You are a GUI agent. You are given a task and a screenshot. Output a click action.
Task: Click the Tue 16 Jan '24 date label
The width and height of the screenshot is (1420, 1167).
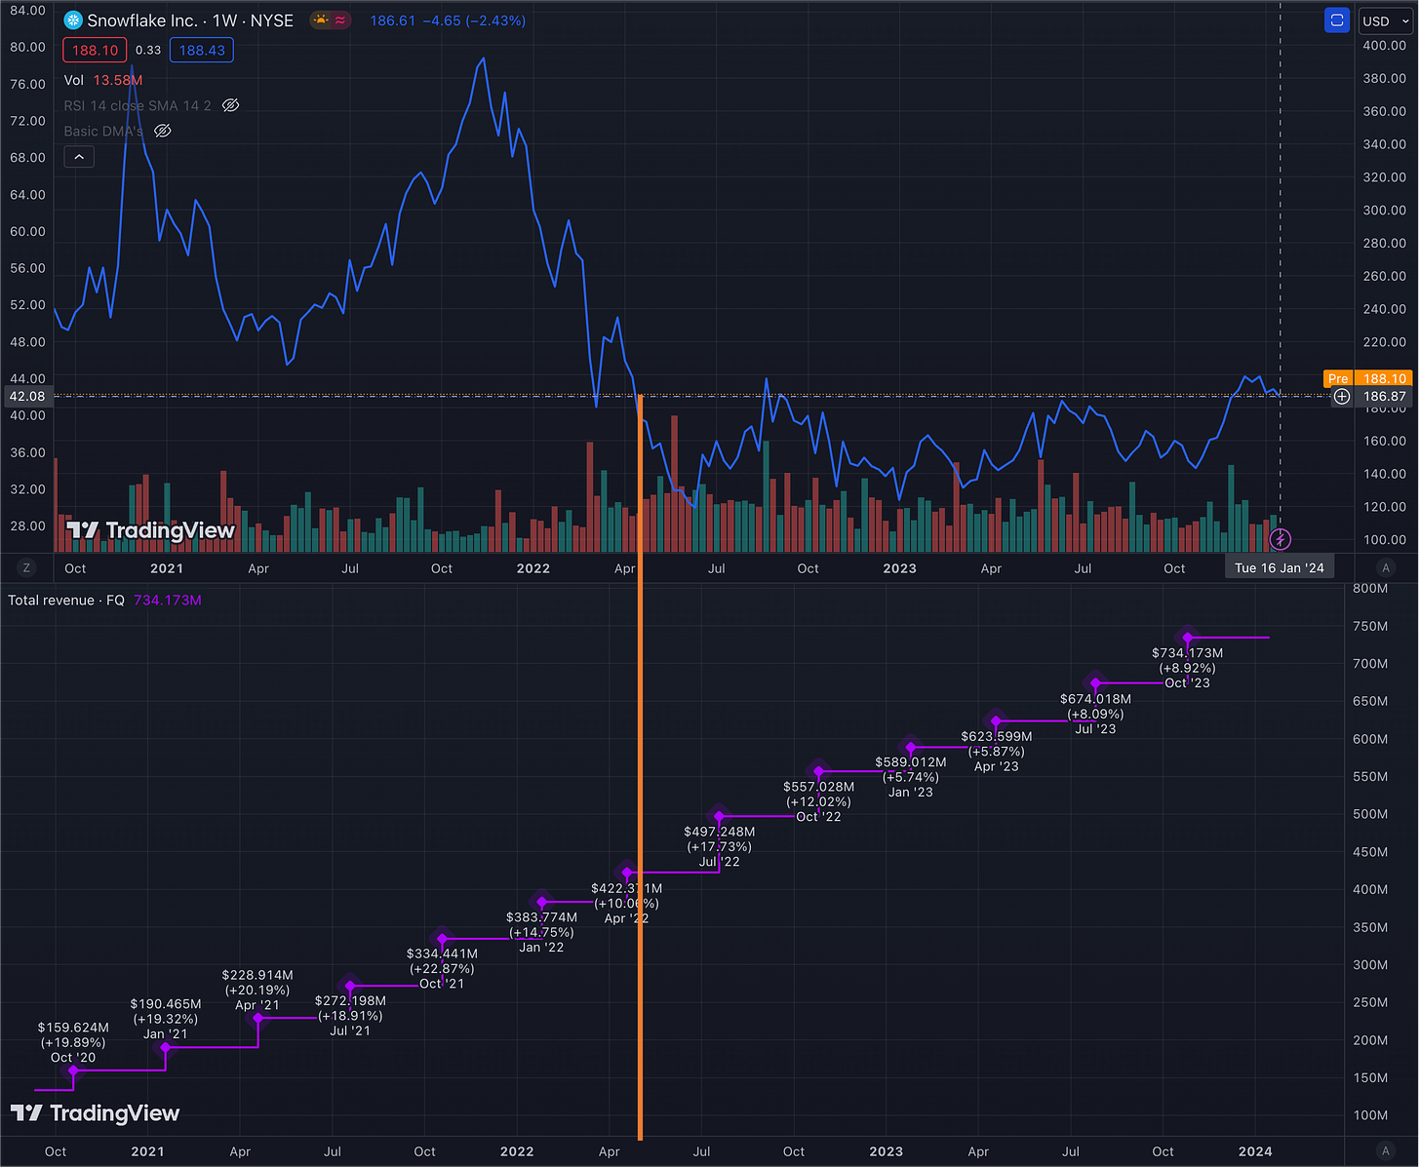(1280, 568)
